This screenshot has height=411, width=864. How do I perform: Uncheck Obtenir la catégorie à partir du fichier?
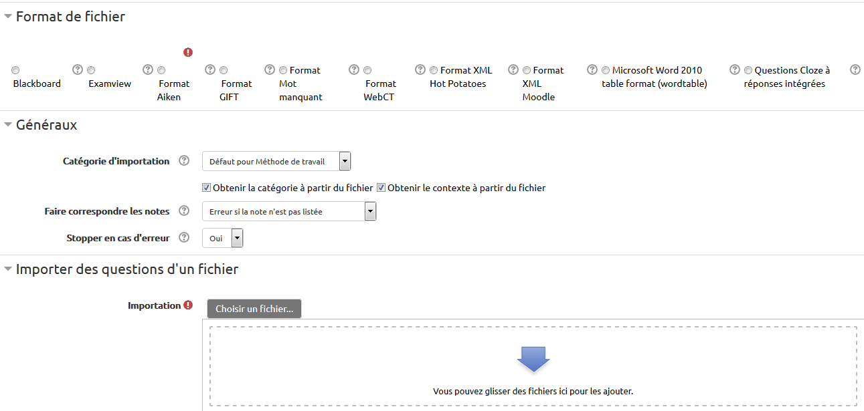pyautogui.click(x=207, y=188)
